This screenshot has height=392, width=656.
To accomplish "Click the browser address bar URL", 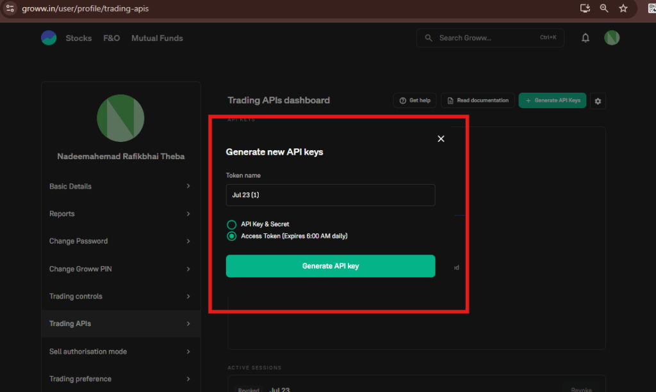I will 85,8.
